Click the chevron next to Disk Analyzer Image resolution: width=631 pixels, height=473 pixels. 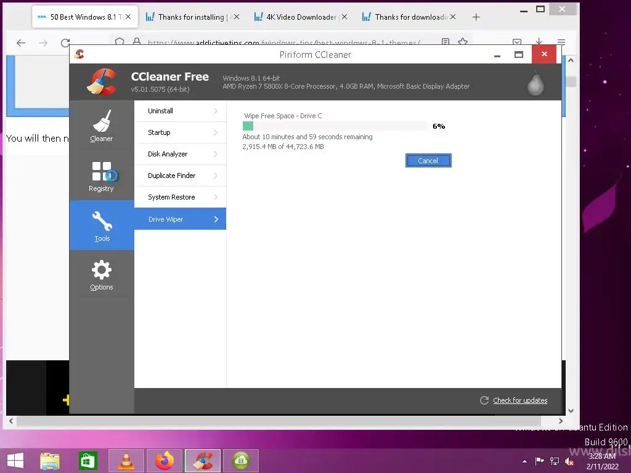[216, 154]
